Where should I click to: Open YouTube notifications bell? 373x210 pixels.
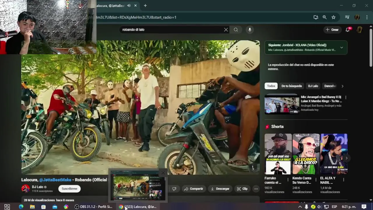tap(347, 29)
